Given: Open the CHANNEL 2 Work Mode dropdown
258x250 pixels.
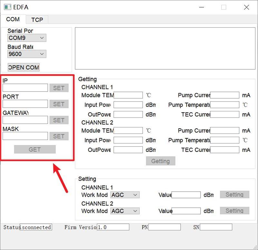Looking at the screenshot, I should (x=125, y=211).
